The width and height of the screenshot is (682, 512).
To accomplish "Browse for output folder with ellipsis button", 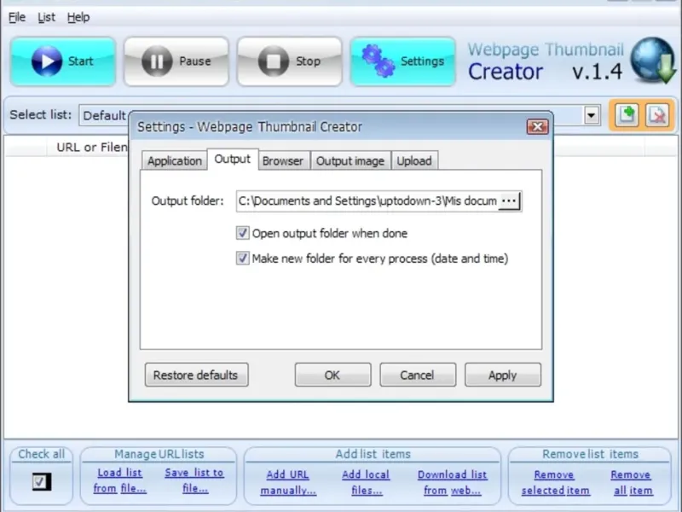I will [509, 201].
